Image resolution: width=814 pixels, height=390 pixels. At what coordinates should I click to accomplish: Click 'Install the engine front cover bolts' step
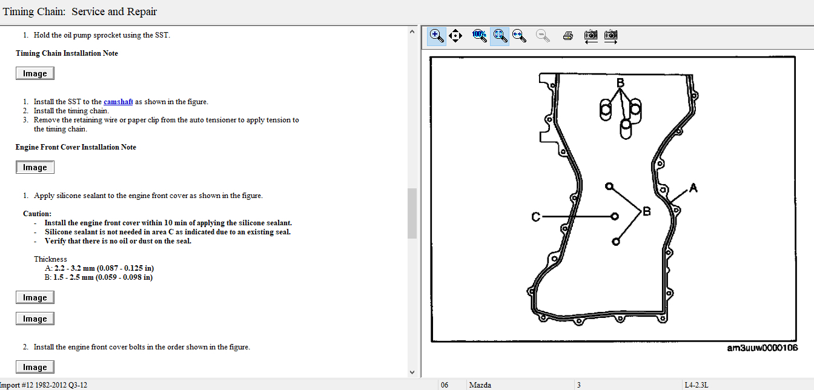pos(142,347)
